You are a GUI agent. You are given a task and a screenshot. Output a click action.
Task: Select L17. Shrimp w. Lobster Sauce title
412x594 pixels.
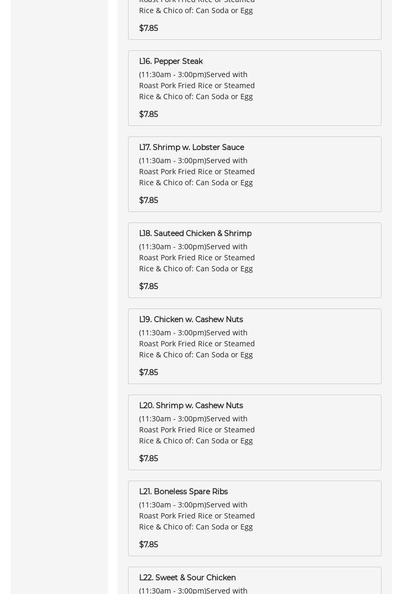point(191,147)
